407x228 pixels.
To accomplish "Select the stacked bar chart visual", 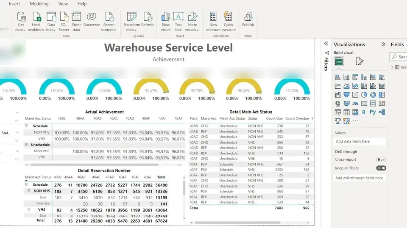I will pyautogui.click(x=337, y=77).
